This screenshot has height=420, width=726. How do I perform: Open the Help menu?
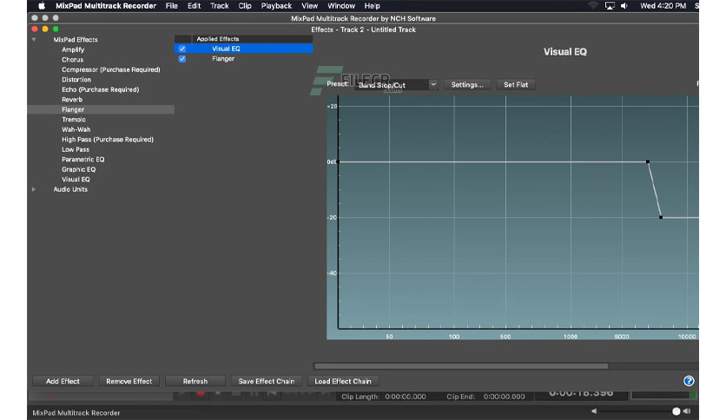(x=372, y=6)
